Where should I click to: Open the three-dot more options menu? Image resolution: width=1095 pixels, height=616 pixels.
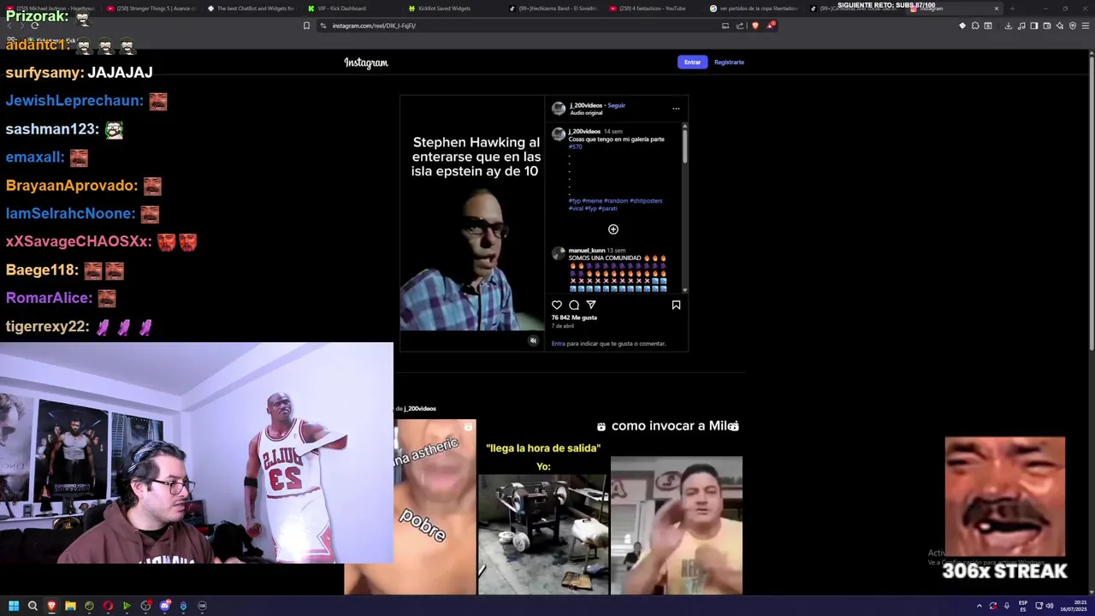pyautogui.click(x=676, y=109)
